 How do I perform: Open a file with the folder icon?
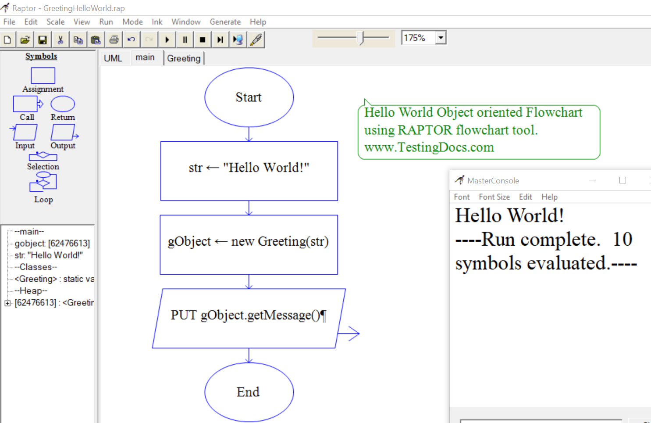tap(25, 40)
